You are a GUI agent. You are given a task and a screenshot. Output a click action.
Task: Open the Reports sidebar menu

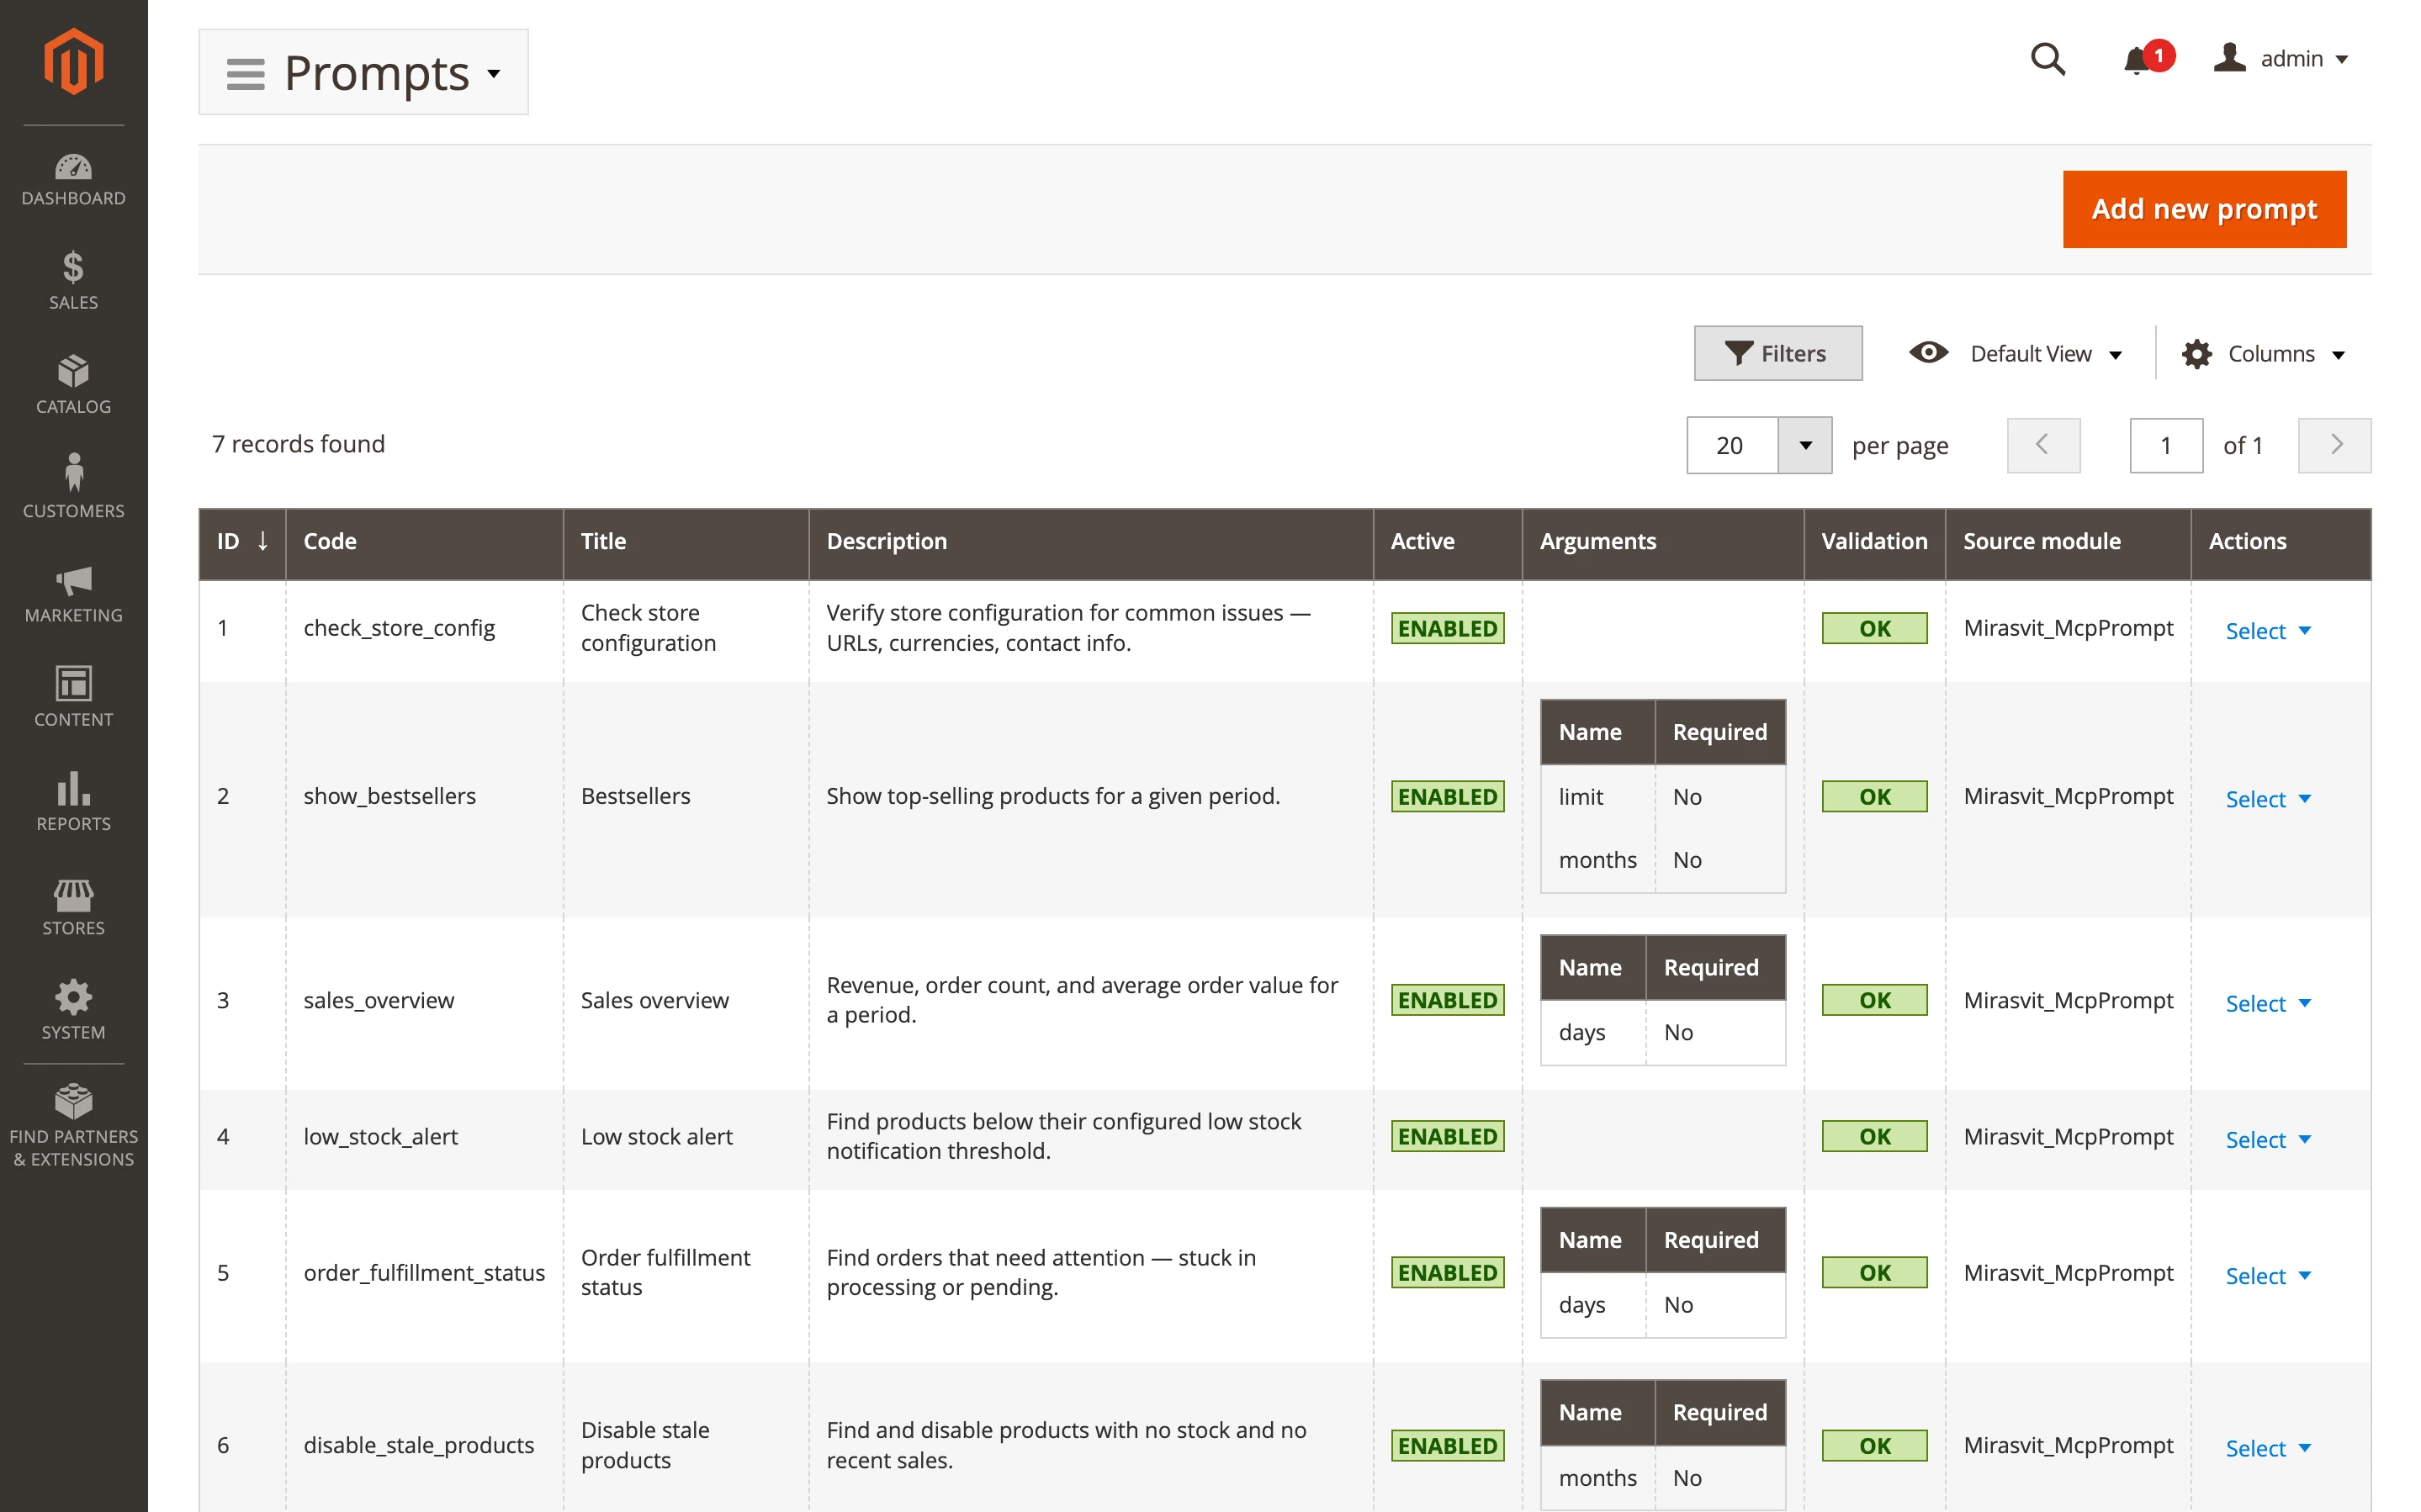(x=73, y=803)
